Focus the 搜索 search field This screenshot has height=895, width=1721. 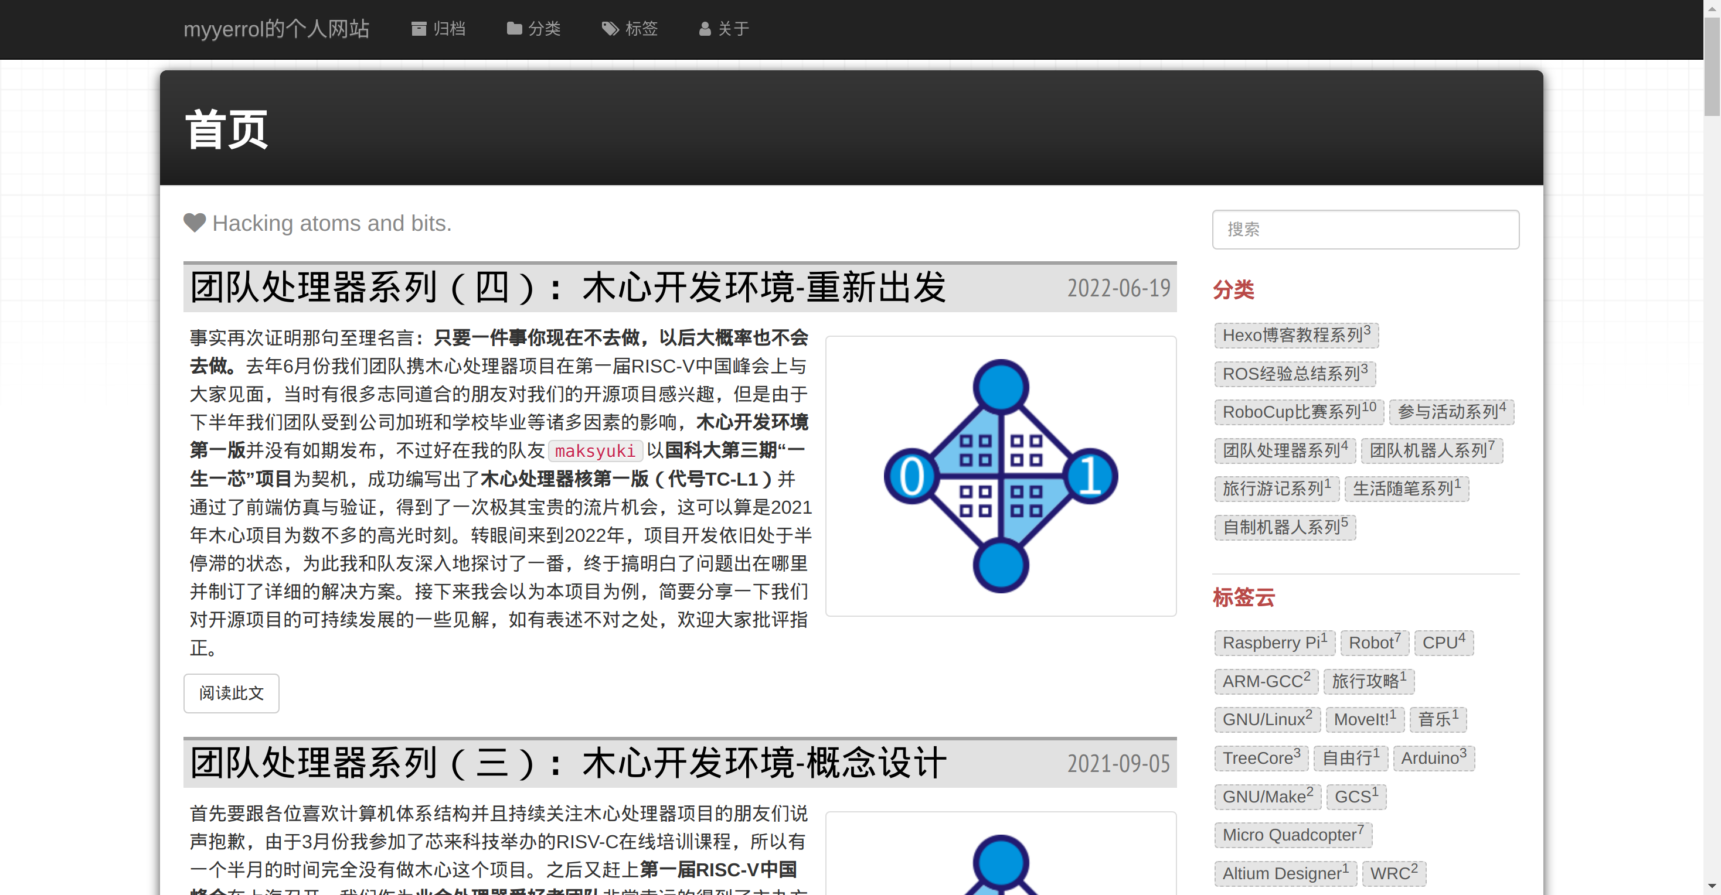[x=1365, y=230]
